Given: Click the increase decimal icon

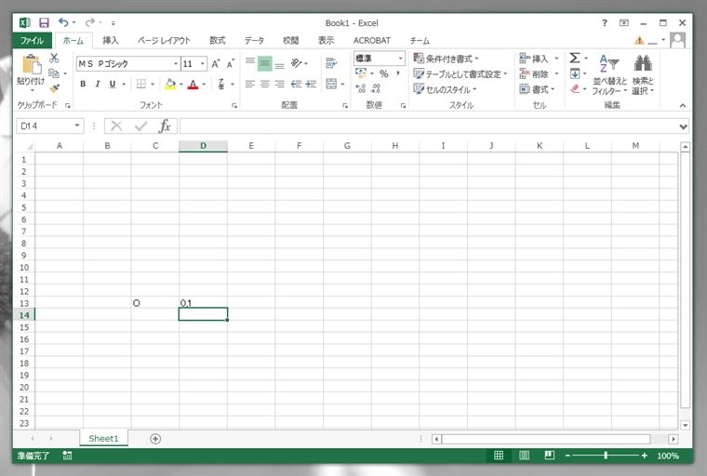Looking at the screenshot, I should click(361, 89).
